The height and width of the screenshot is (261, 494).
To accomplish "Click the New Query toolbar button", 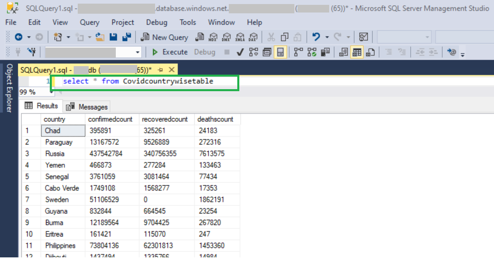I will (164, 37).
